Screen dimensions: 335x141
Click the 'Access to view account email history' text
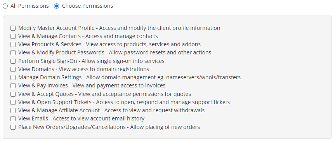click(x=99, y=118)
